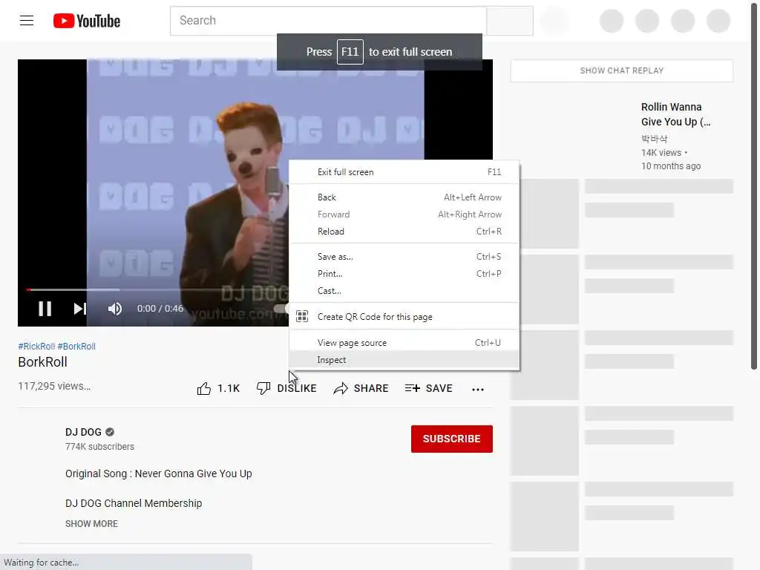Show chat replay panel

click(622, 71)
